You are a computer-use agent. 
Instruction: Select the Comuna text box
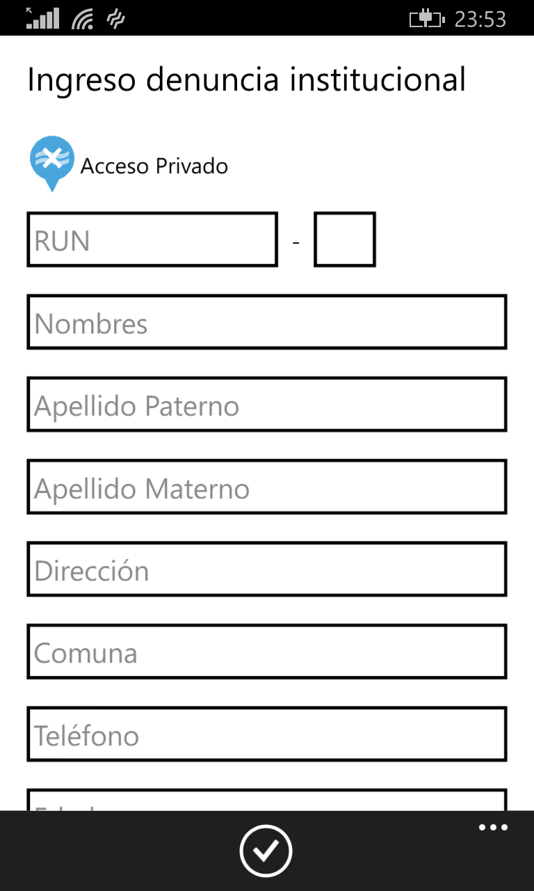point(266,652)
